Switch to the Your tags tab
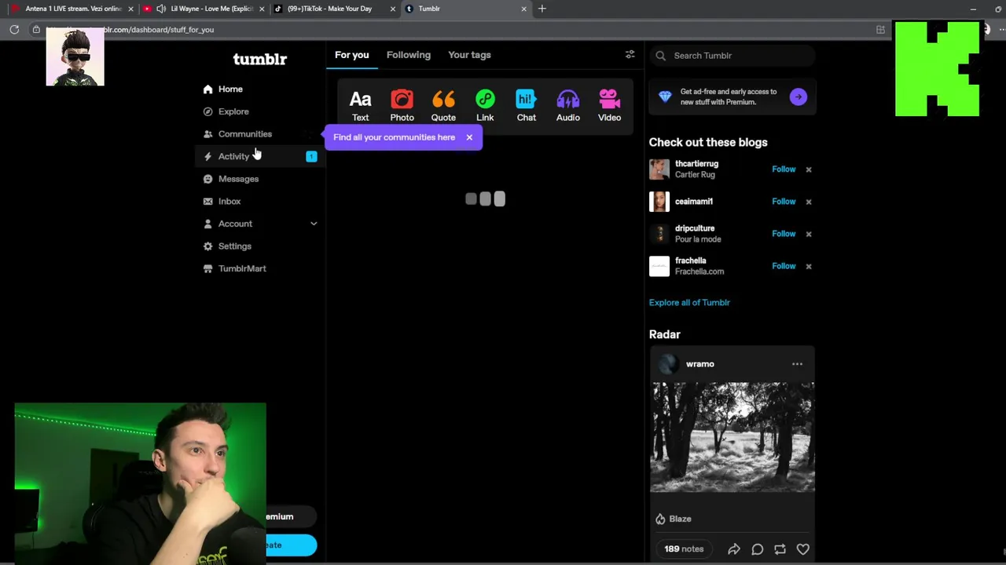Image resolution: width=1006 pixels, height=565 pixels. pyautogui.click(x=469, y=55)
